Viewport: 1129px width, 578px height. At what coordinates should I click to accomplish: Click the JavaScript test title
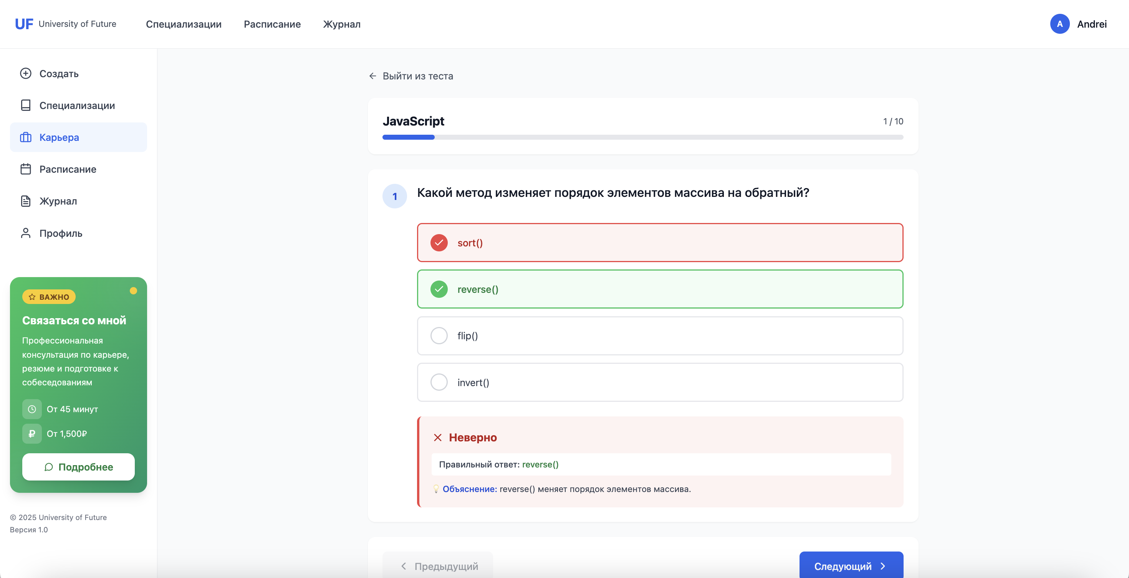coord(413,121)
